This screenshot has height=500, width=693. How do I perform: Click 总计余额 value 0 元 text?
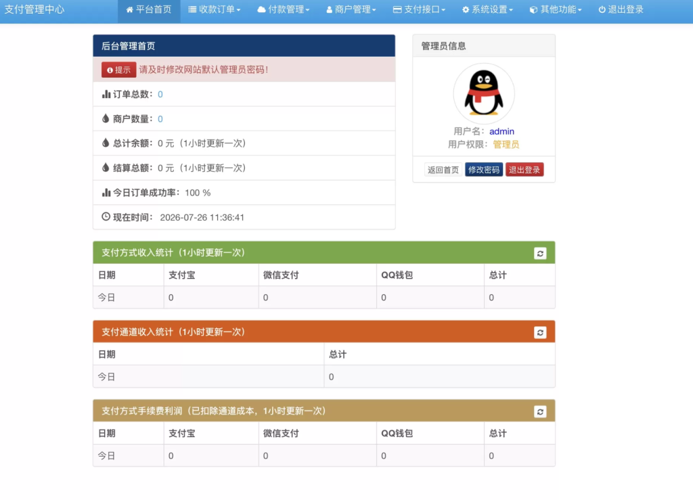(166, 143)
